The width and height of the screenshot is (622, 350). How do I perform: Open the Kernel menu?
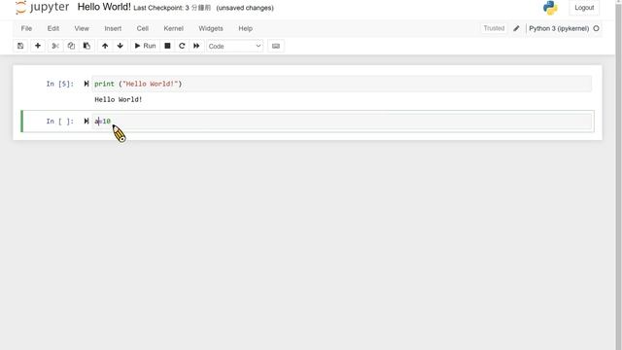(x=173, y=28)
